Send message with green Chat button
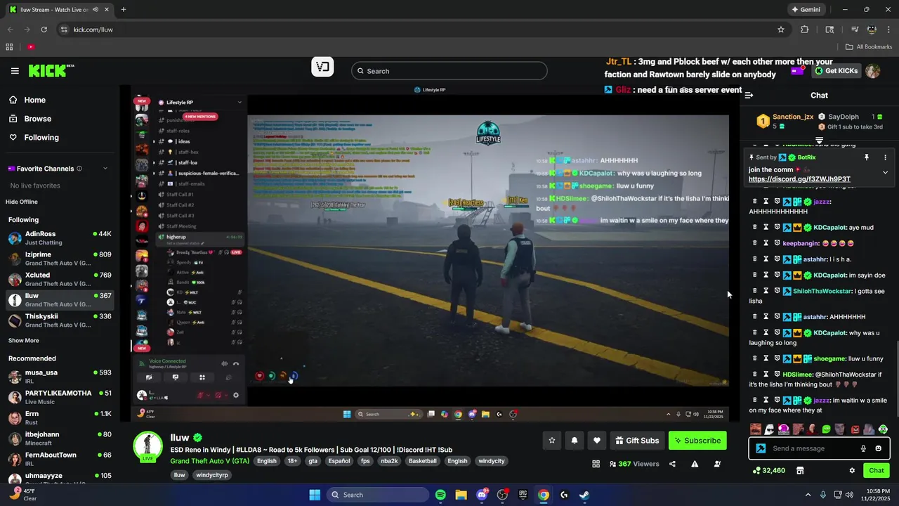Image resolution: width=899 pixels, height=506 pixels. (x=877, y=470)
